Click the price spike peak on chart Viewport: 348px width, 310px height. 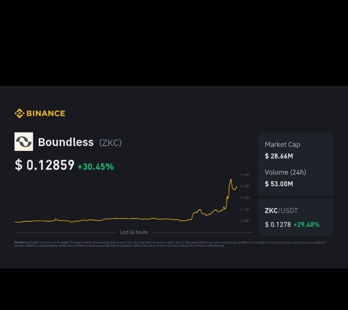click(231, 180)
